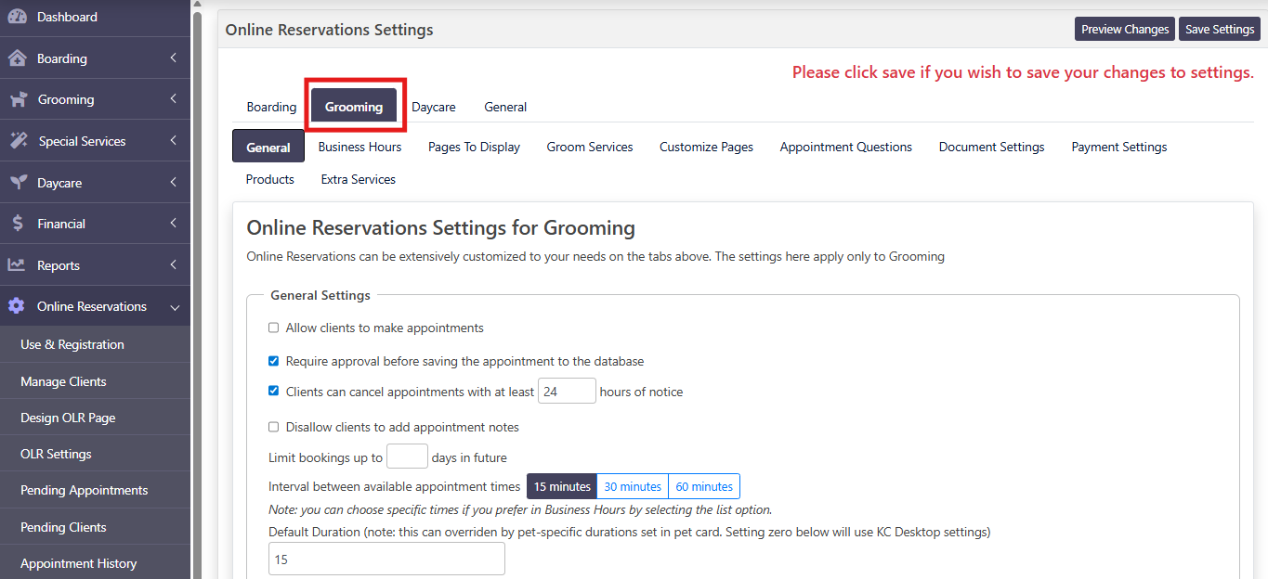Click the Default Duration input field
The image size is (1268, 579).
click(x=386, y=560)
